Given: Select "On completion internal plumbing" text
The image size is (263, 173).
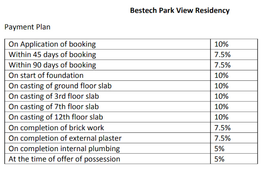Looking at the screenshot, I should coord(64,148).
